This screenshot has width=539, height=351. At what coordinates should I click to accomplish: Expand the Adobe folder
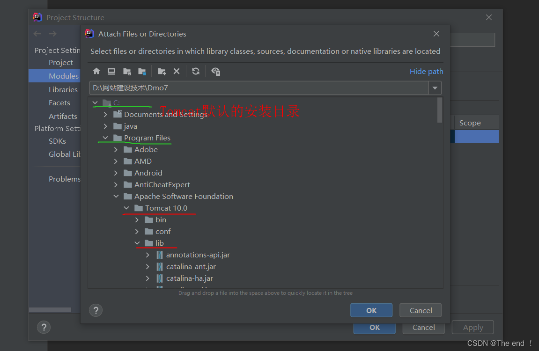pyautogui.click(x=116, y=149)
